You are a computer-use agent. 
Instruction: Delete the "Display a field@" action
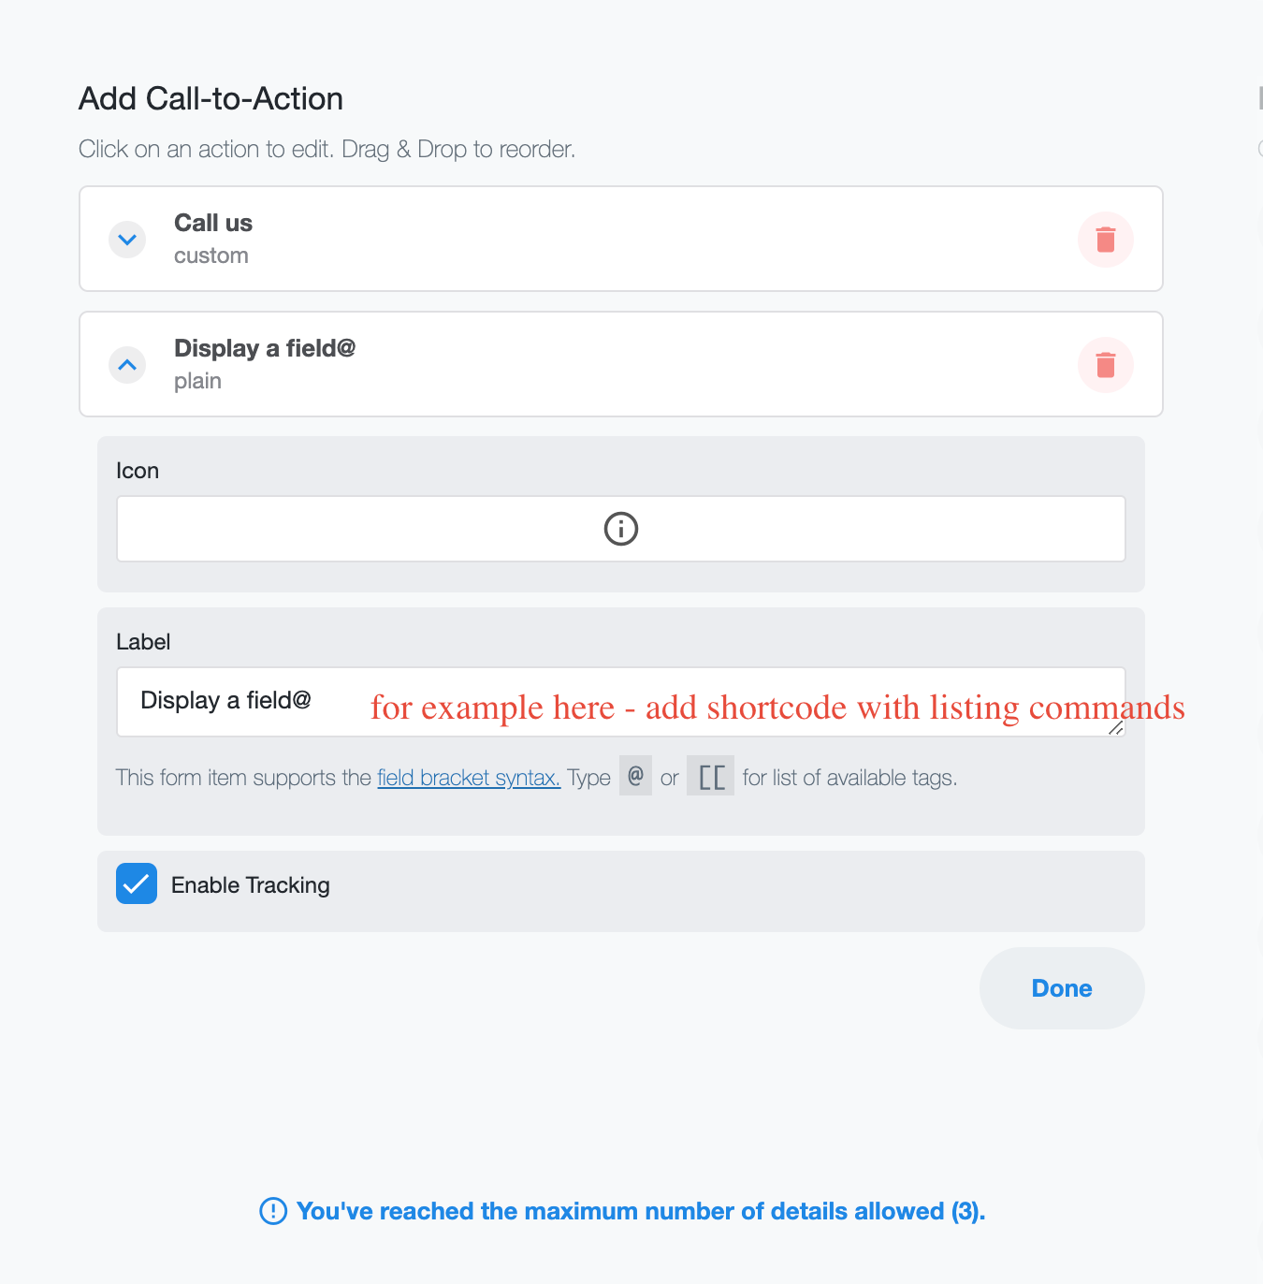click(x=1105, y=365)
